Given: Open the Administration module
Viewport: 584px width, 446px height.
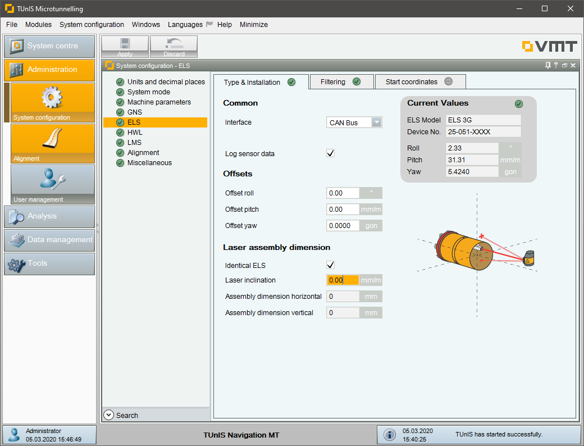Looking at the screenshot, I should (49, 70).
